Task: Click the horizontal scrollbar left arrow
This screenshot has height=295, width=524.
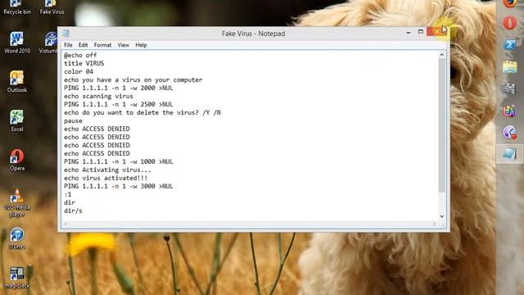Action: [x=65, y=224]
